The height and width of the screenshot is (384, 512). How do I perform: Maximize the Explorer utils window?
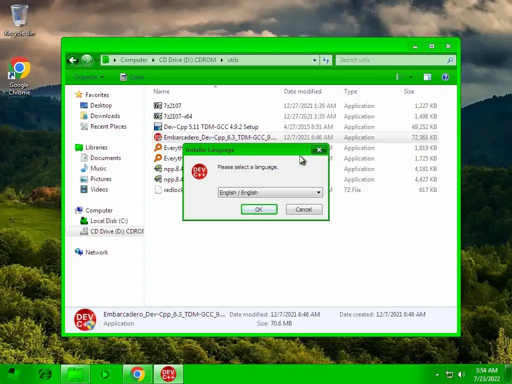click(x=431, y=46)
